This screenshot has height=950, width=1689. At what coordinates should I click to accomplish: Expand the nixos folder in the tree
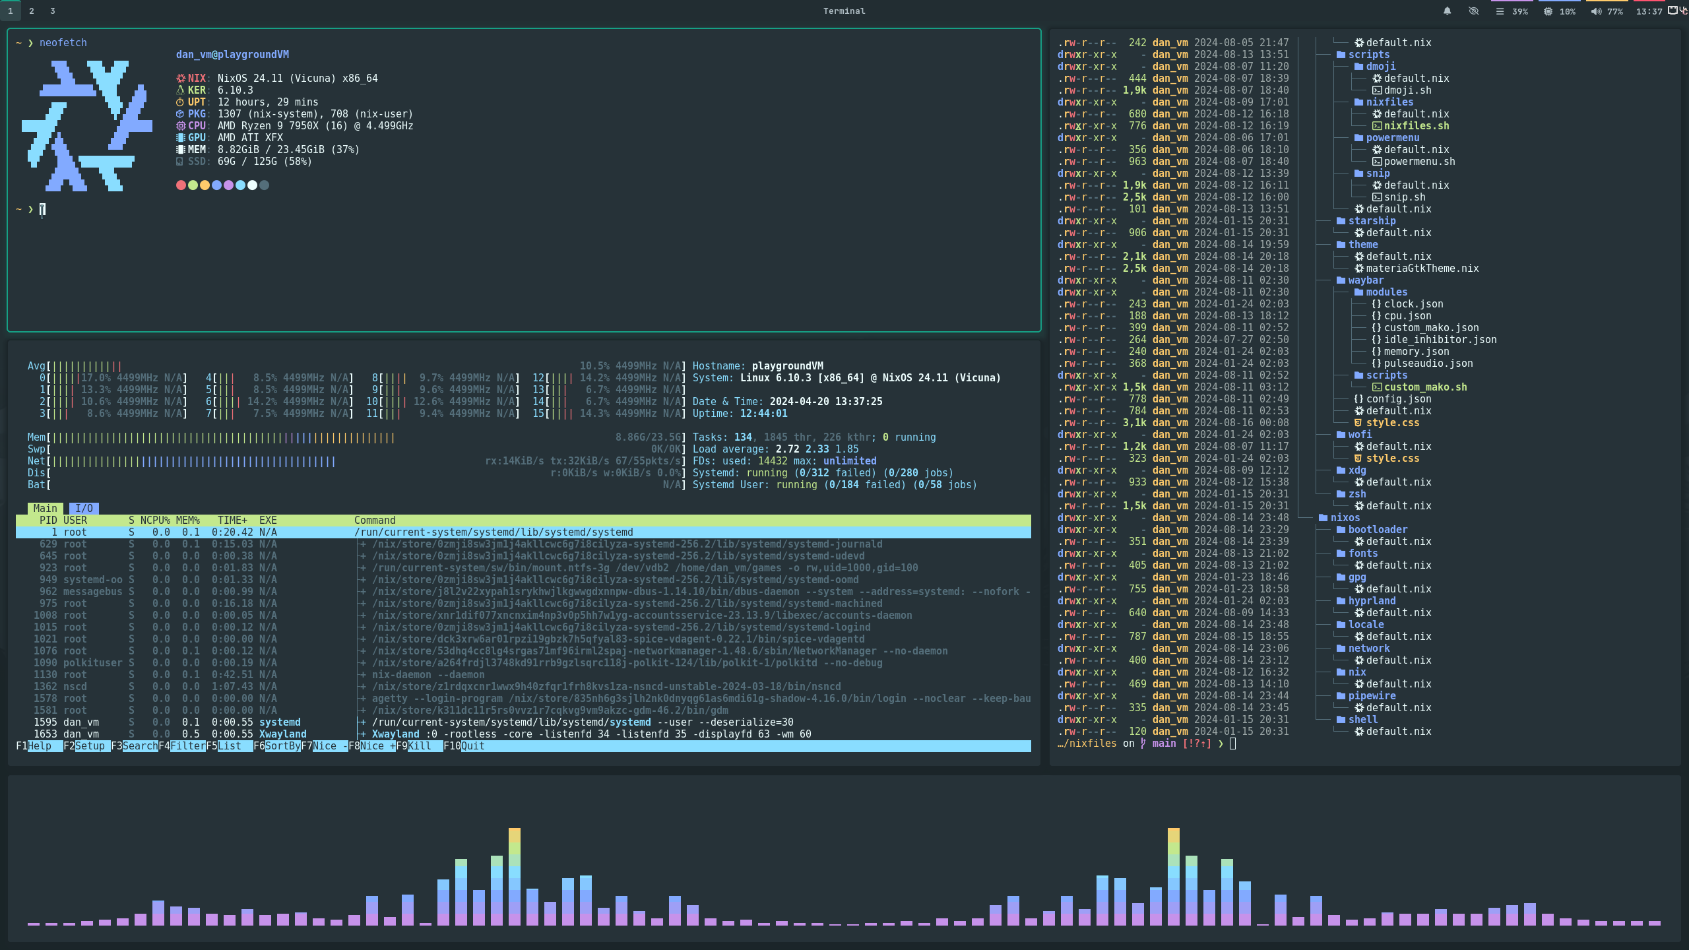[1339, 517]
